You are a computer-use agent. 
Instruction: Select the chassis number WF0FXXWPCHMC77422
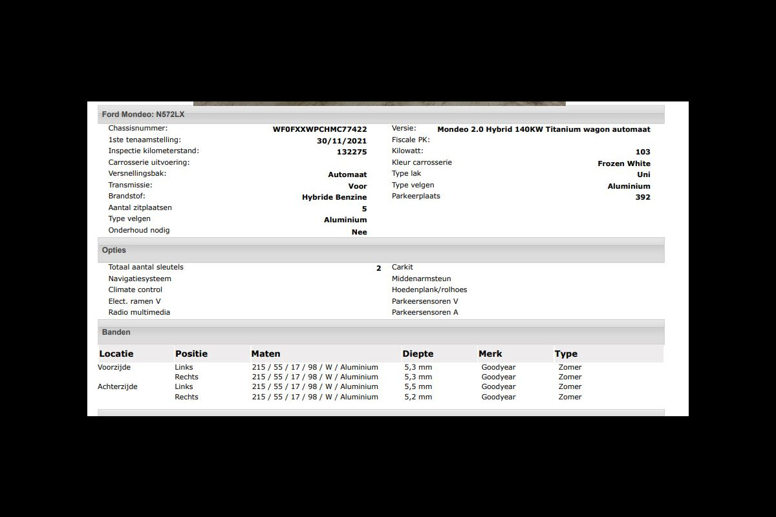coord(319,129)
